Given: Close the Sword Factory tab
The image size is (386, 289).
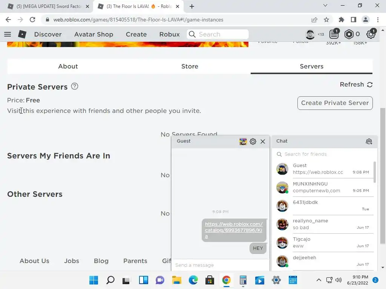Looking at the screenshot, I should coord(87,6).
